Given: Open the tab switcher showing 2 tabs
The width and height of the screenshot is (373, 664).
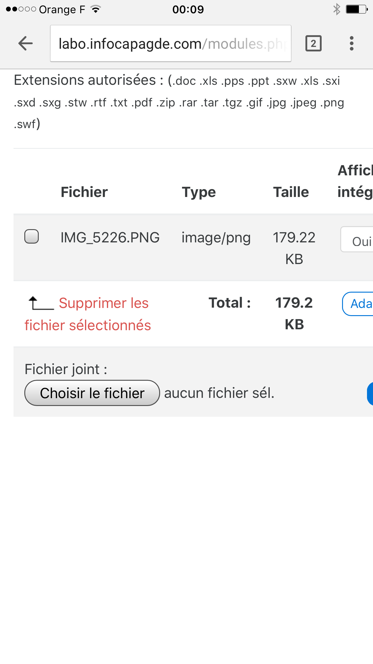Looking at the screenshot, I should pyautogui.click(x=314, y=44).
